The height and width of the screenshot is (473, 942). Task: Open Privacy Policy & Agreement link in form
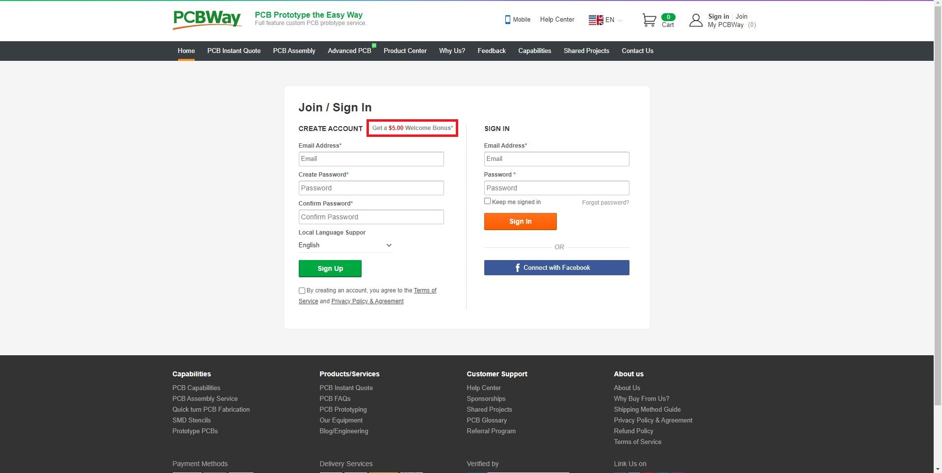point(367,301)
